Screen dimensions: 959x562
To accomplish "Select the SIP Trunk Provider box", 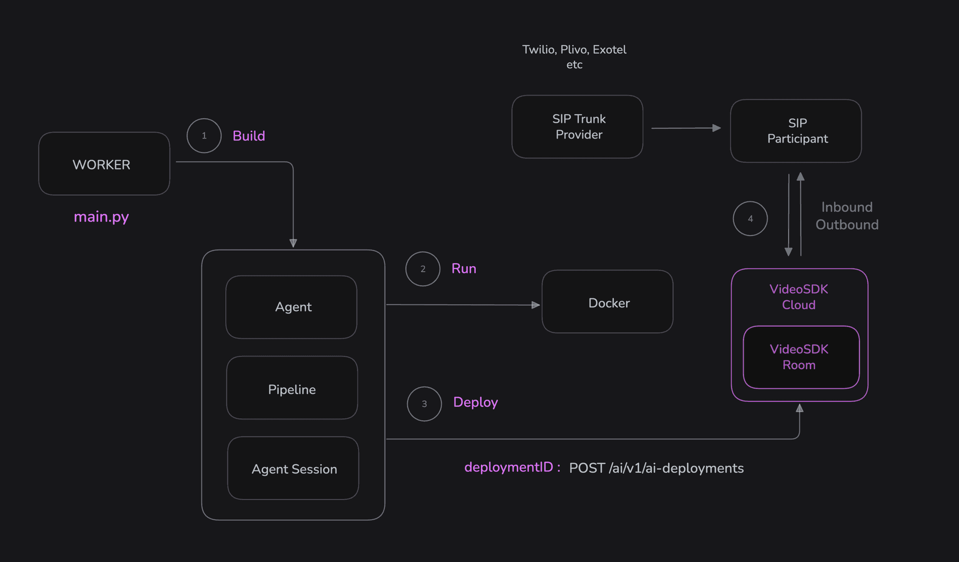I will (577, 127).
